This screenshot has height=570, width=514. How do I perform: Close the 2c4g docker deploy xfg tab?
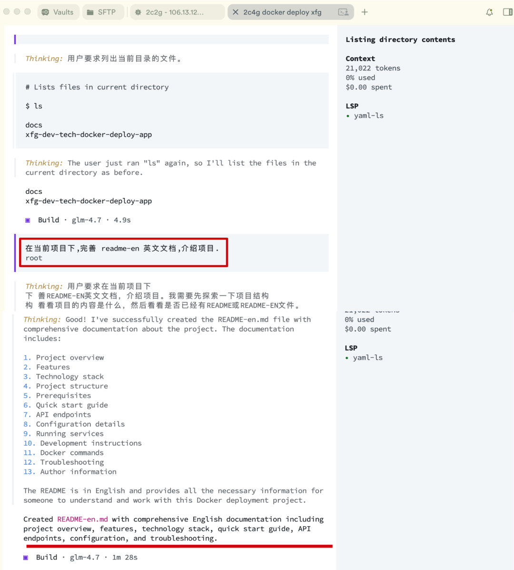coord(236,12)
